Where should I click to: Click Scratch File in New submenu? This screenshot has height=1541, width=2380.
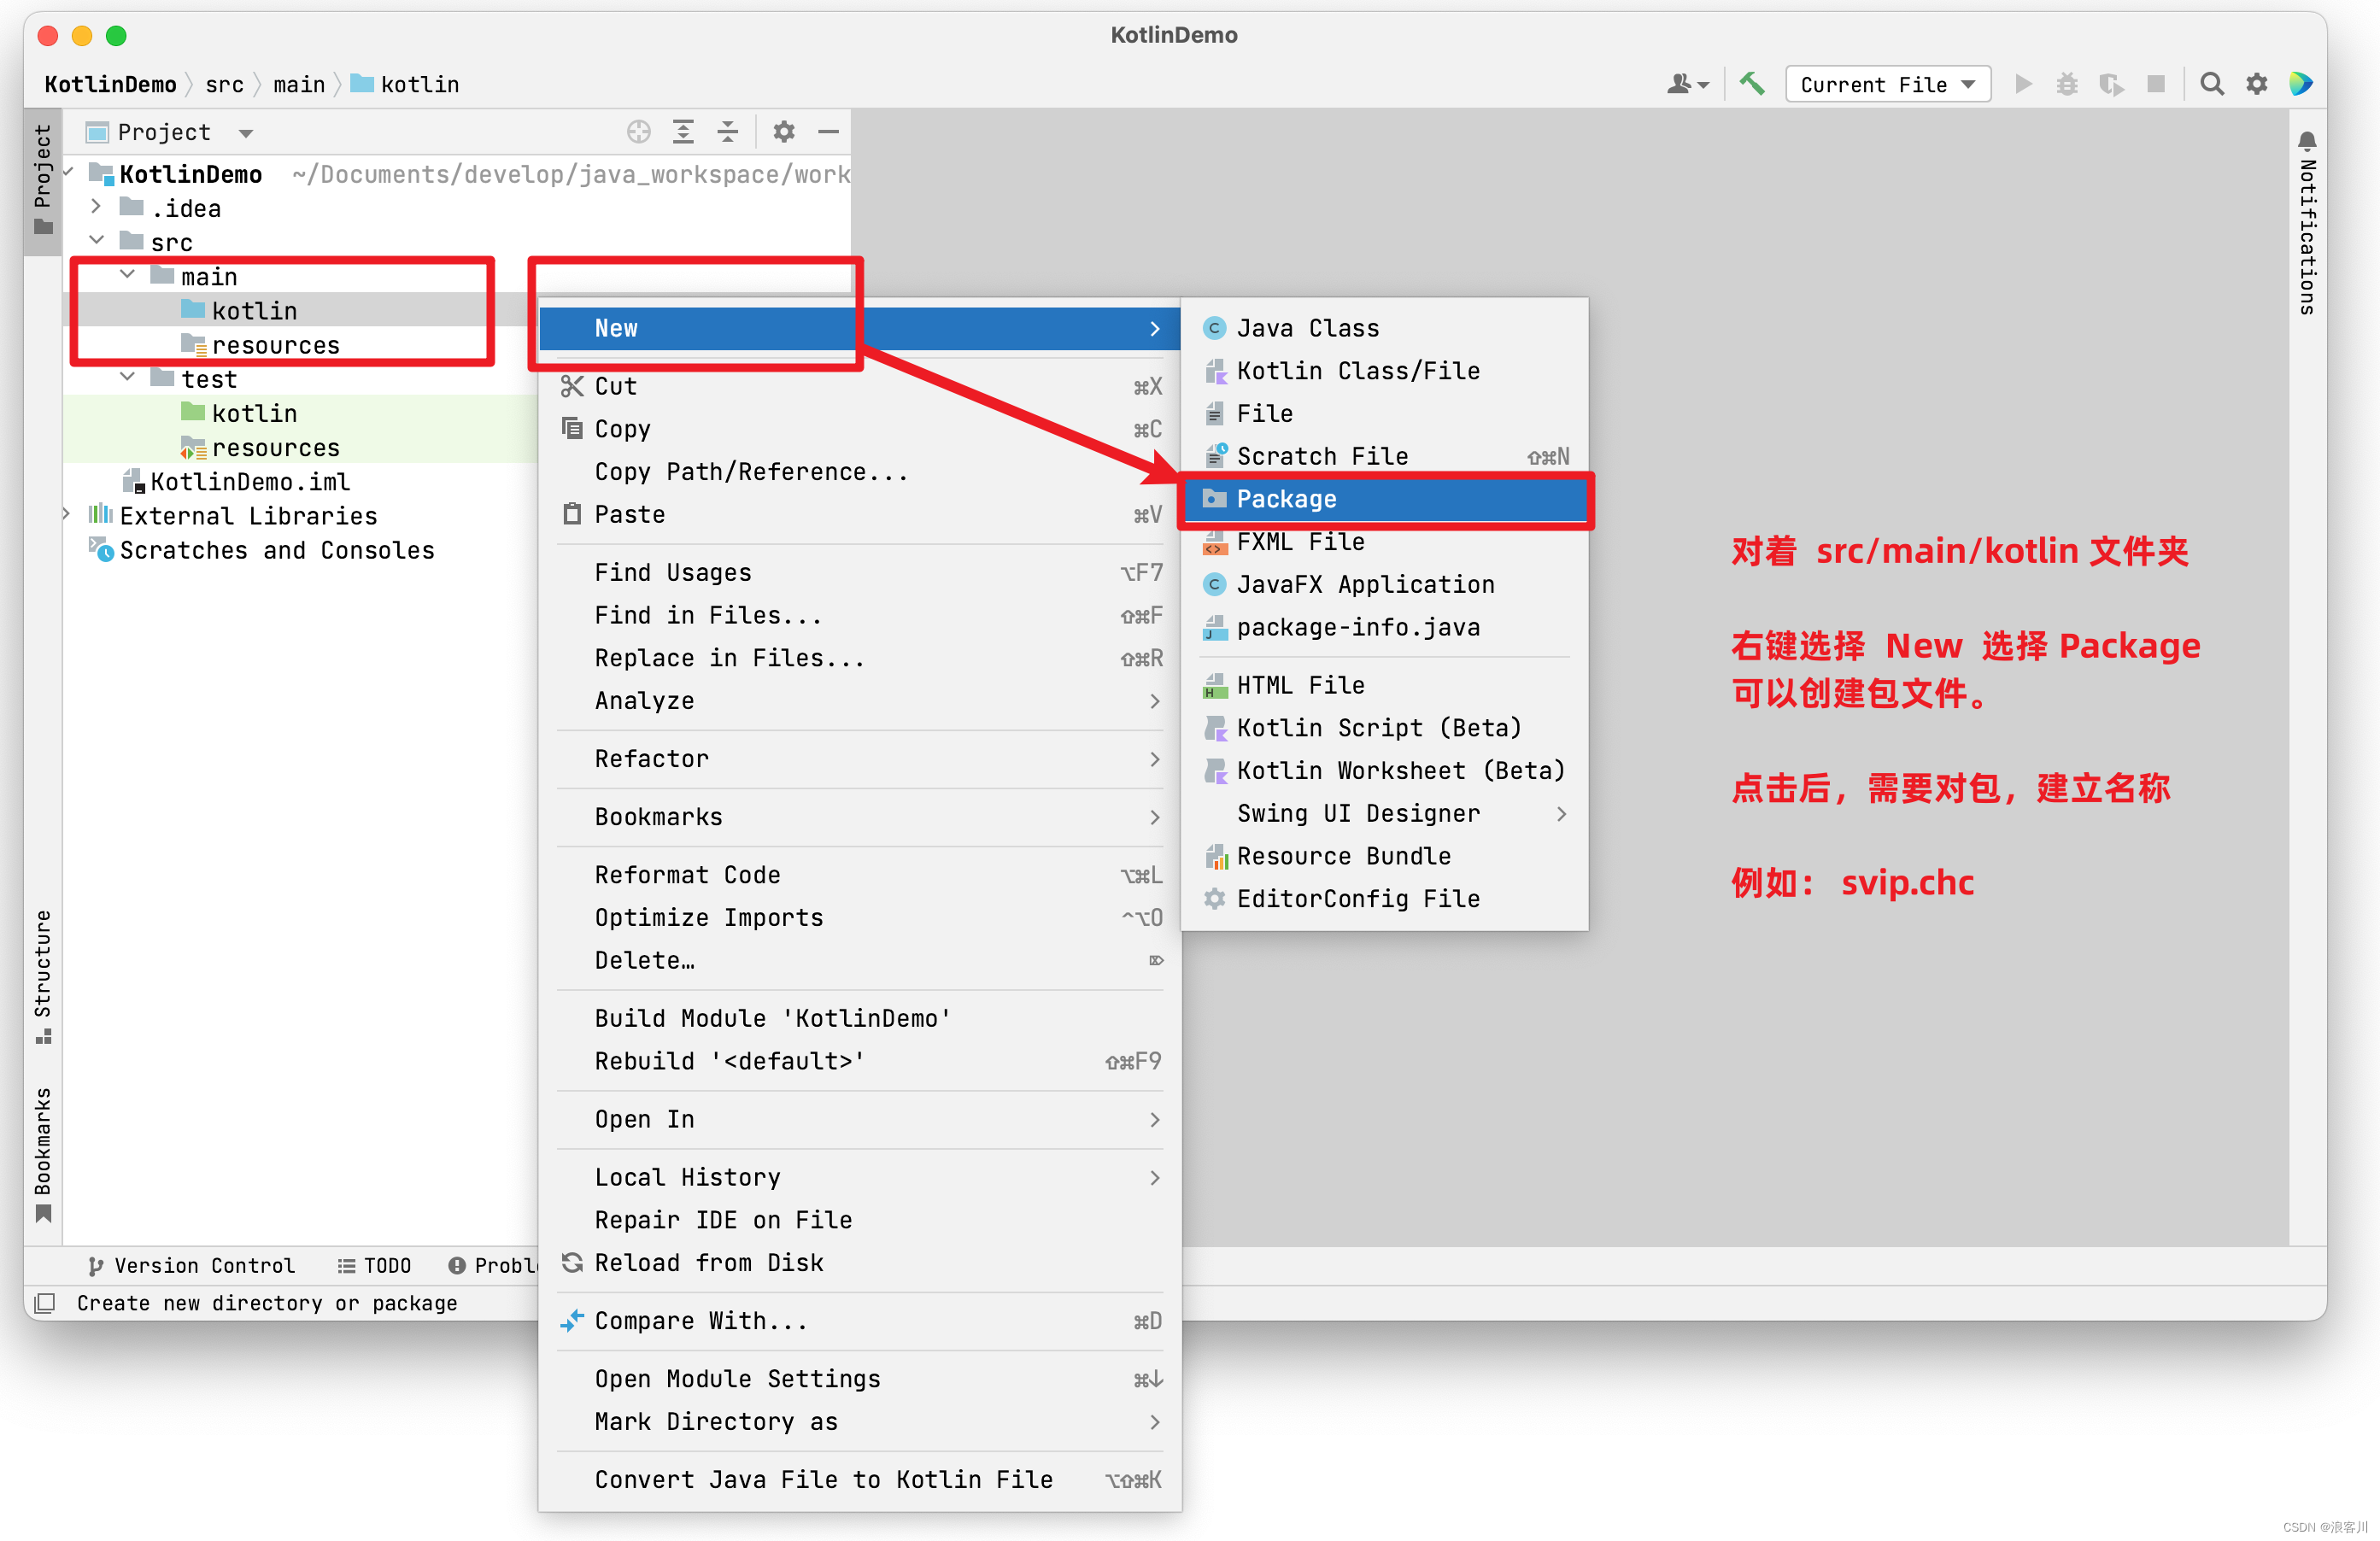[1384, 457]
